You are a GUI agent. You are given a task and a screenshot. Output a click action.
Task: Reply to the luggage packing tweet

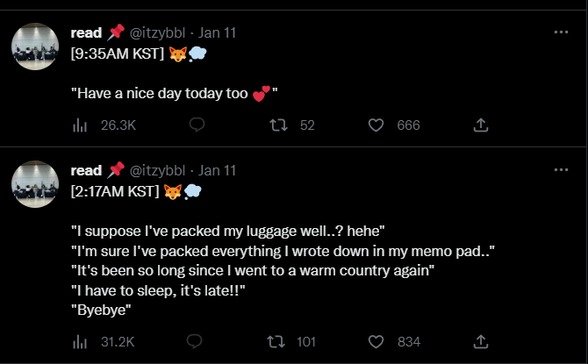coord(195,341)
